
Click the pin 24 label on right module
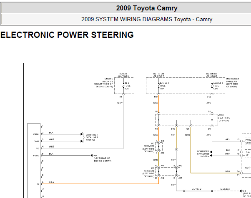(x=238, y=171)
